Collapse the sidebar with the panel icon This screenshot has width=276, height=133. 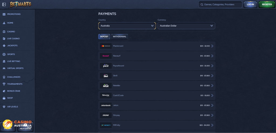point(4,5)
